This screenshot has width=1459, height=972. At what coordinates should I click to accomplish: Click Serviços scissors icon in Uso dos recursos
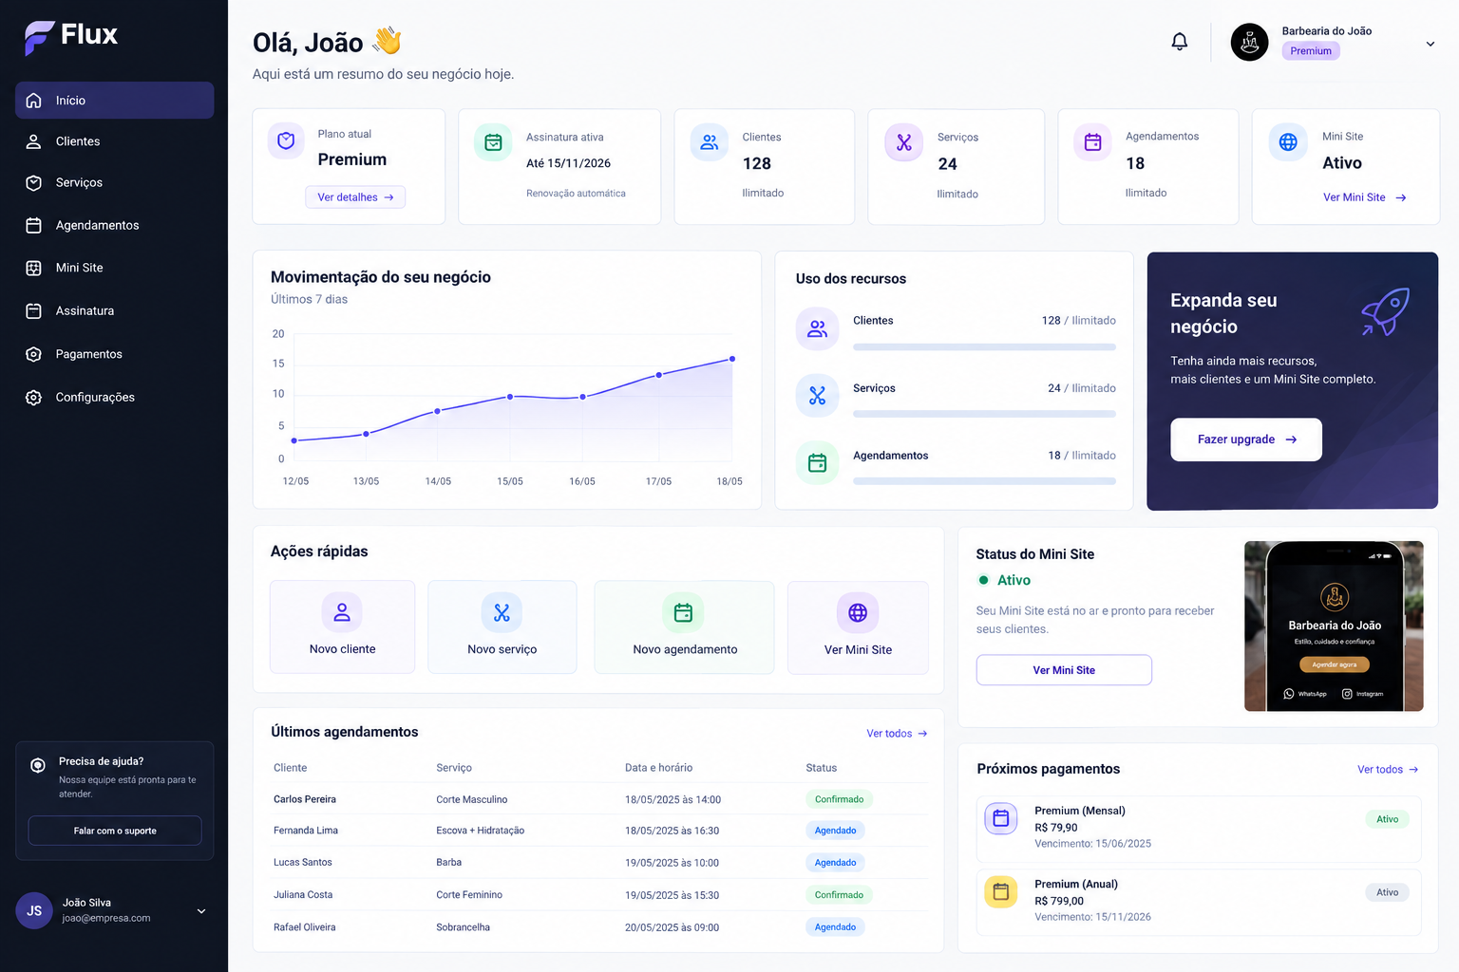[817, 396]
